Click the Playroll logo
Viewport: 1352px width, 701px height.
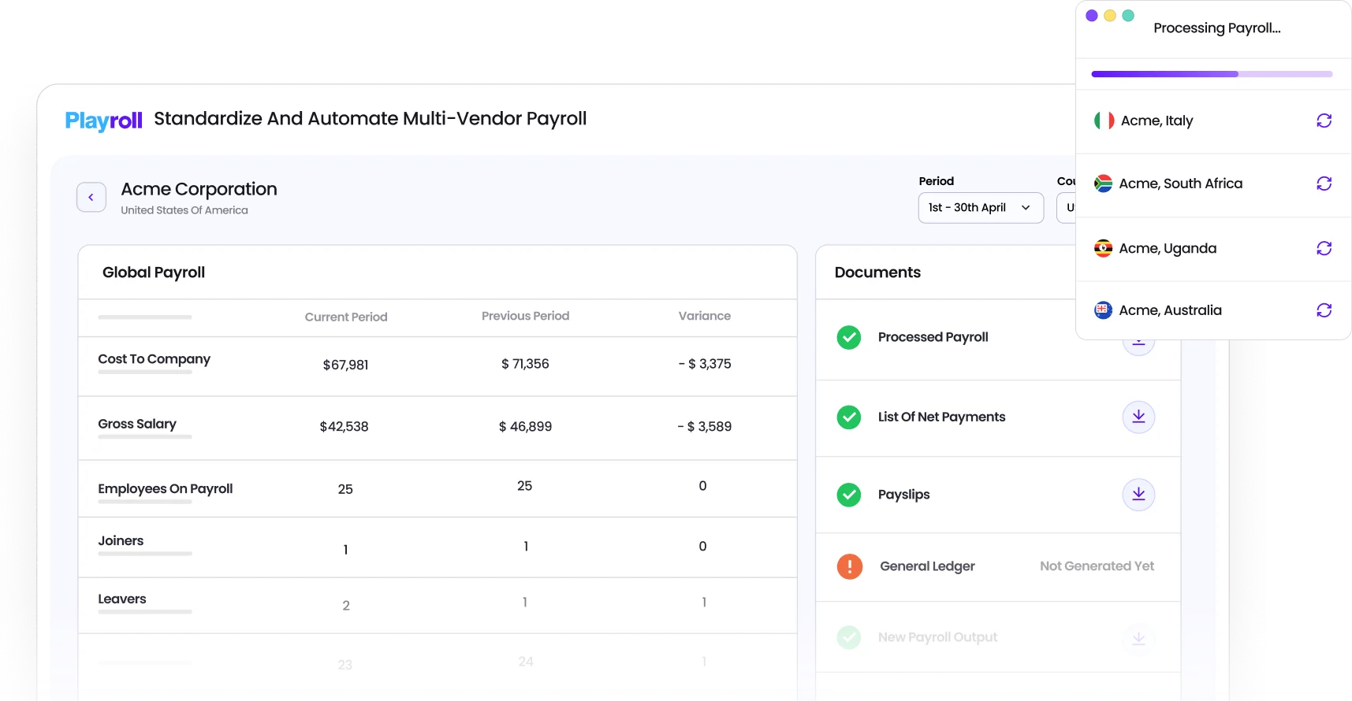103,121
